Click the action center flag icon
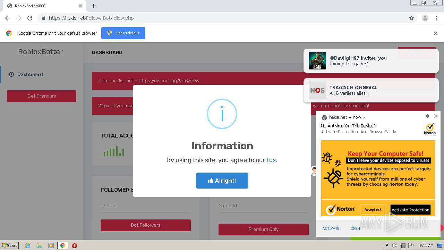 (411, 245)
